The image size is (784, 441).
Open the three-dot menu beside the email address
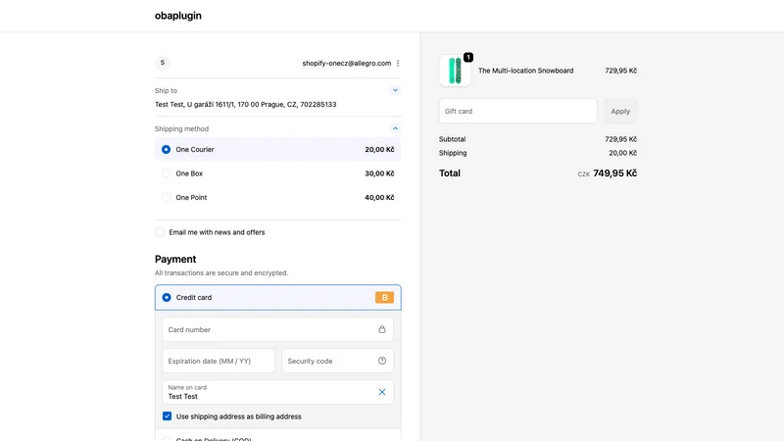[x=398, y=63]
